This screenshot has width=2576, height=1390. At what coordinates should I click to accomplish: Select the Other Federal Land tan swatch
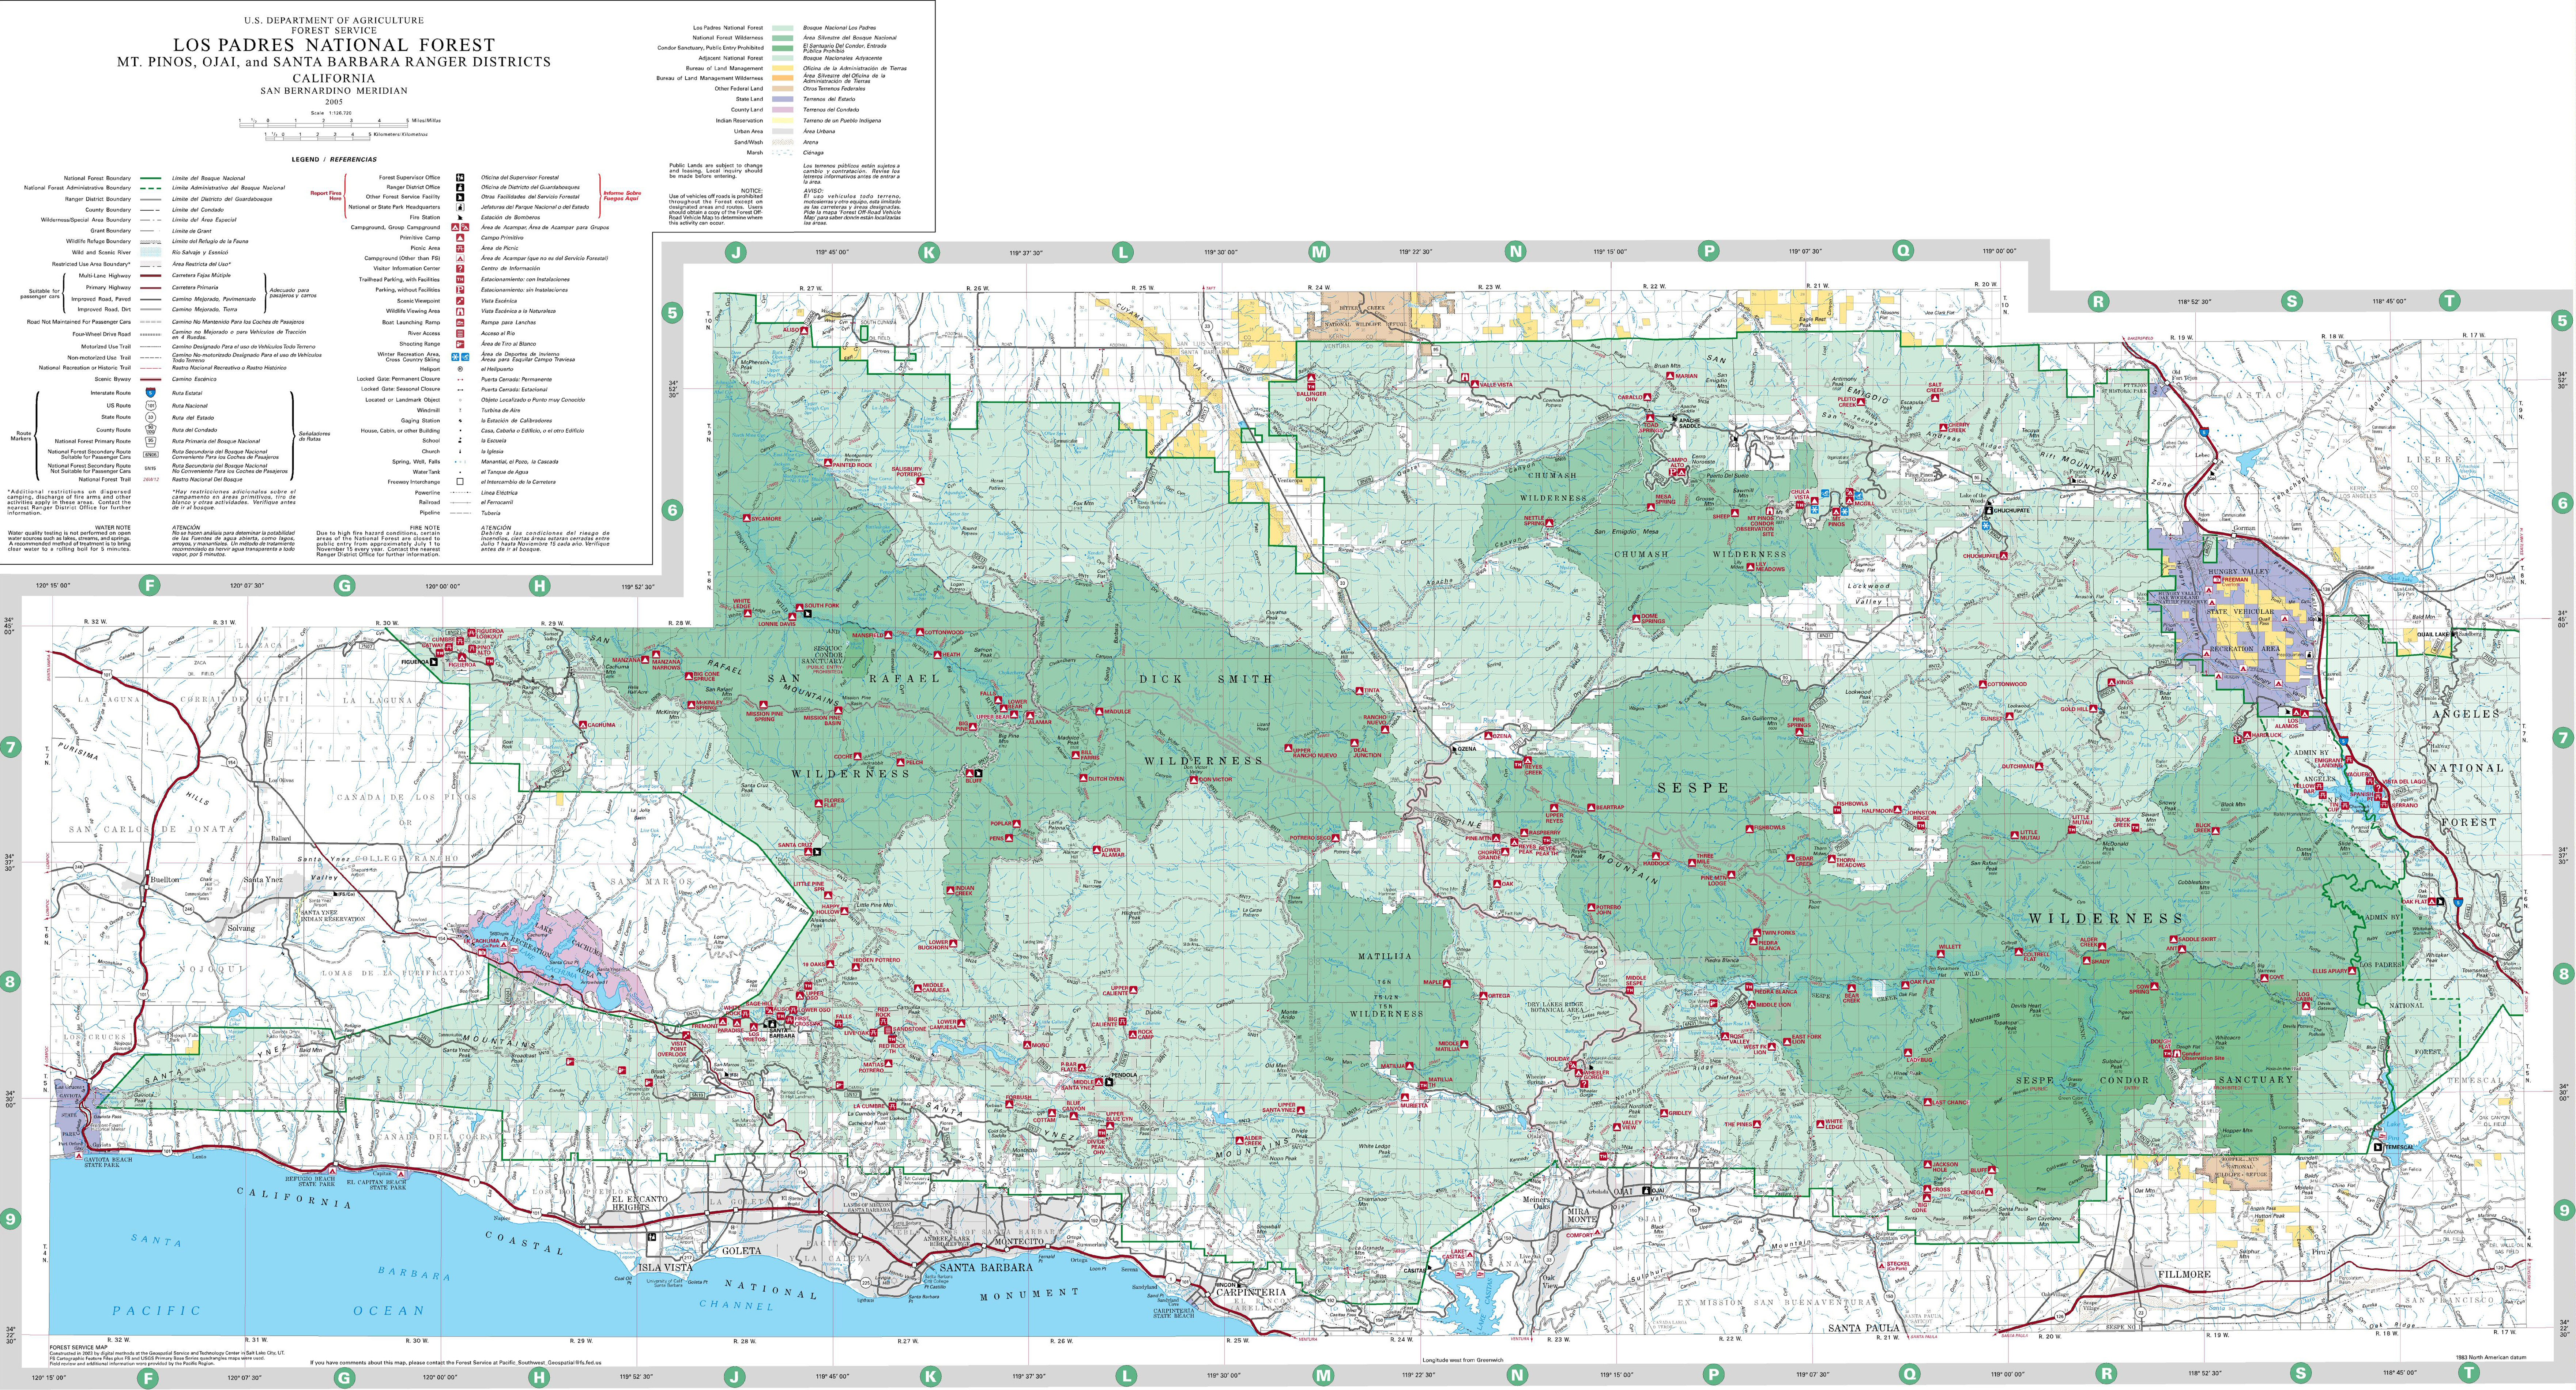click(x=783, y=88)
